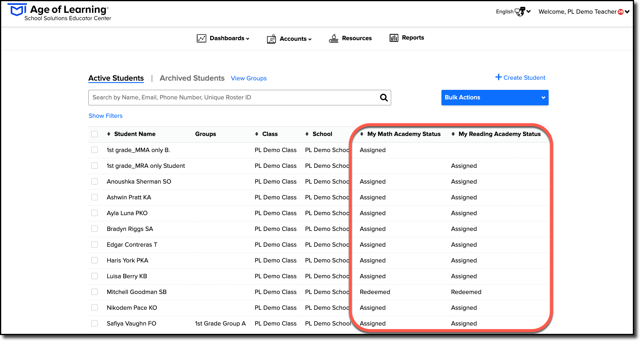Click the 1st Grade Group A cell

[220, 324]
